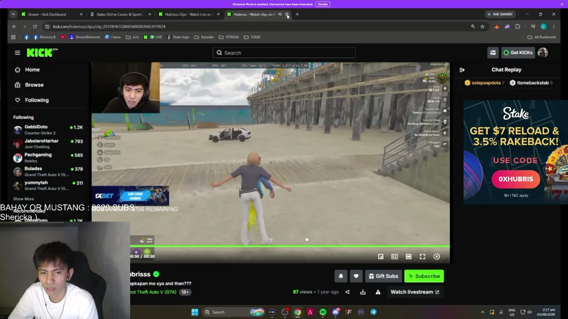Expand Show More in Following list

24,199
